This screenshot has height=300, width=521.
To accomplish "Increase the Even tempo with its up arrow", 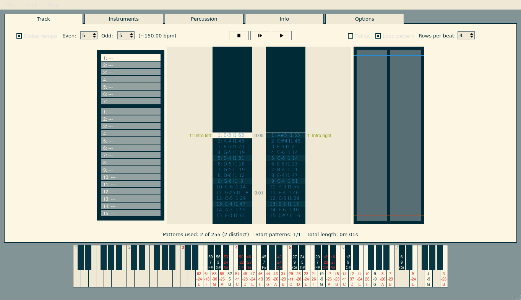I will (94, 34).
